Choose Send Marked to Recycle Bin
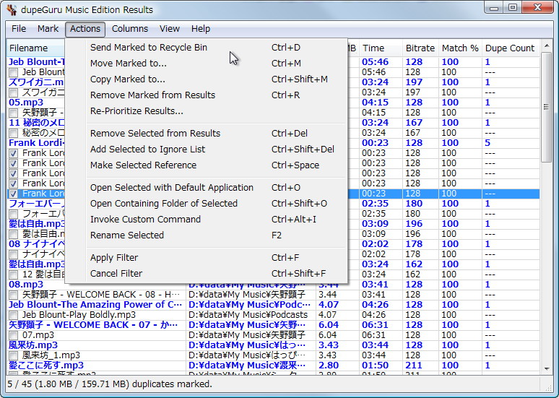The width and height of the screenshot is (559, 398). (x=206, y=48)
